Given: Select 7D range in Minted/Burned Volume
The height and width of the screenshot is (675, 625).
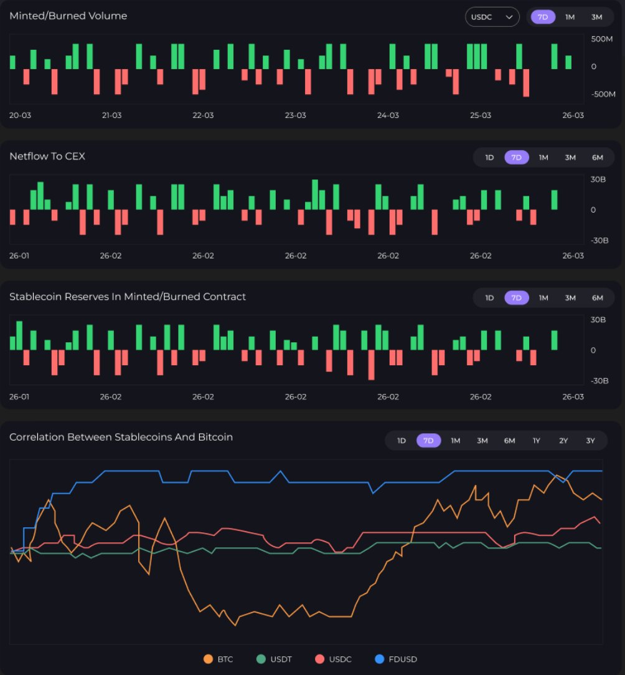Looking at the screenshot, I should click(543, 17).
